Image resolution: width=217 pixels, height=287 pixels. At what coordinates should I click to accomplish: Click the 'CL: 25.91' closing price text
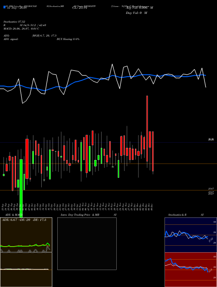pyautogui.click(x=79, y=8)
